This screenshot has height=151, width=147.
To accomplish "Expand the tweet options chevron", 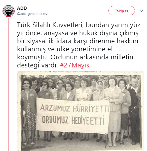I will coord(141,11).
